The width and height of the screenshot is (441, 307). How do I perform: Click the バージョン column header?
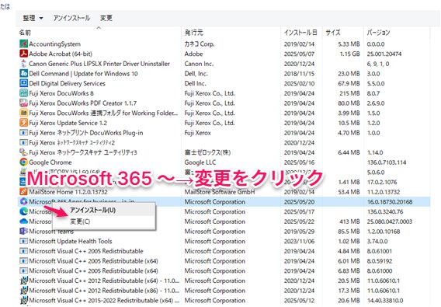378,33
